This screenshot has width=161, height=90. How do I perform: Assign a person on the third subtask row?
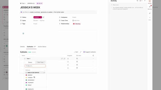[68, 65]
